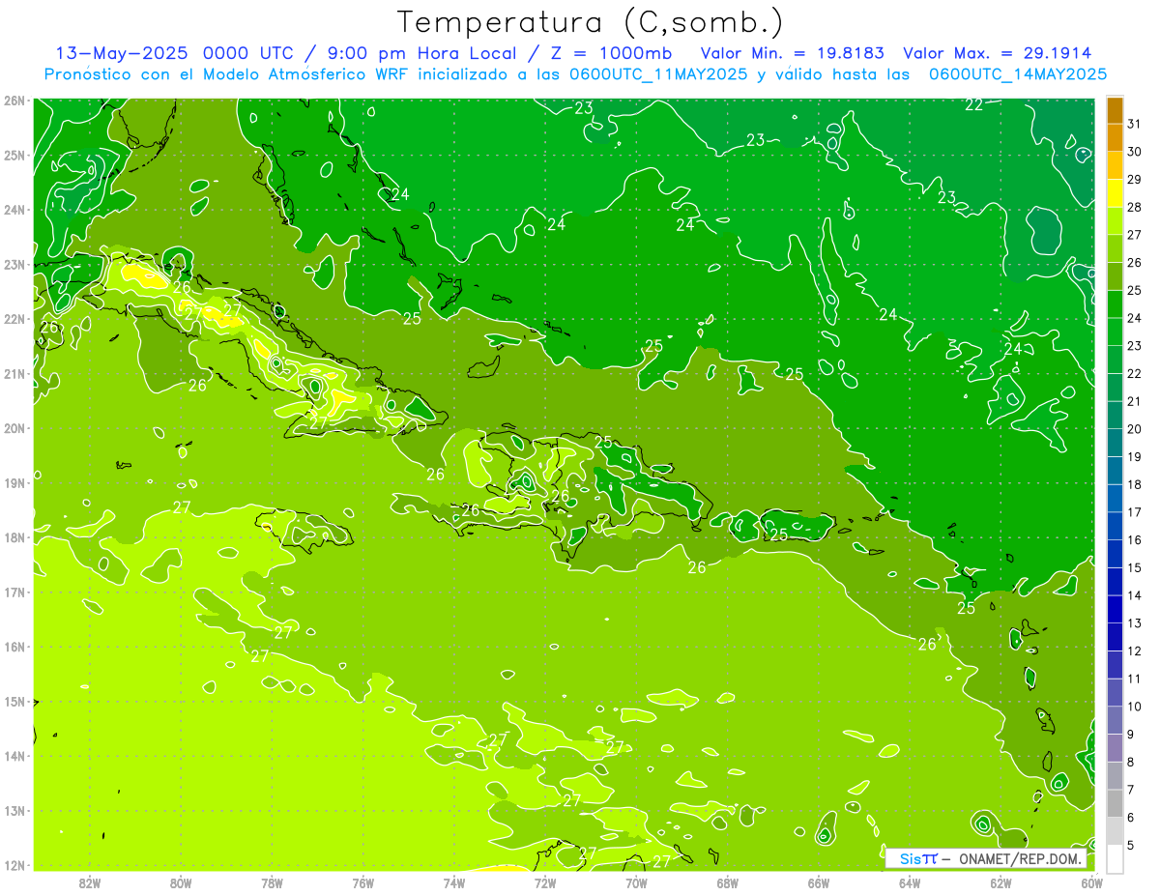This screenshot has height=896, width=1160.
Task: Click the "74W" longitude axis label
Action: [454, 882]
